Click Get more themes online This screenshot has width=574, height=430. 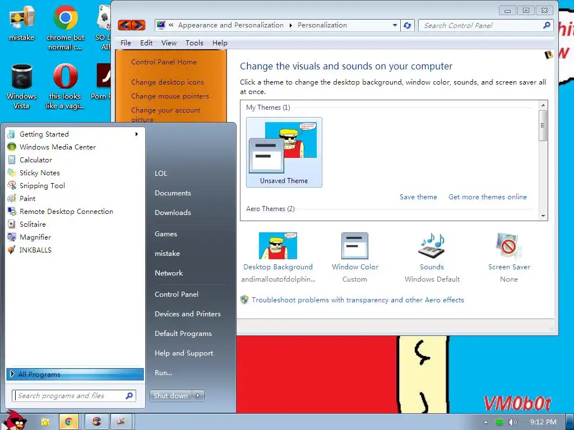487,197
